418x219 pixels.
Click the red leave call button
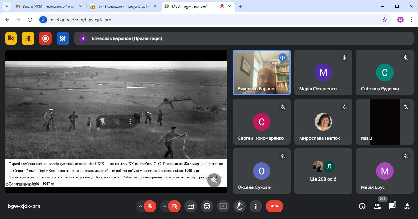point(274,206)
